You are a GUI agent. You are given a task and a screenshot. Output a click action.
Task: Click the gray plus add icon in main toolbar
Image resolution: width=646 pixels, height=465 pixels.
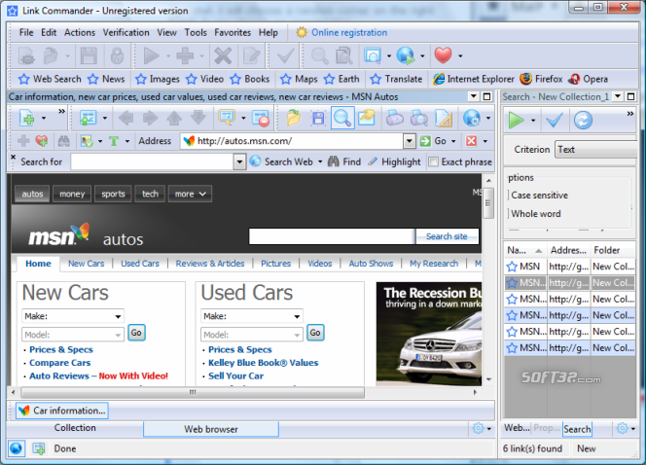[x=185, y=55]
